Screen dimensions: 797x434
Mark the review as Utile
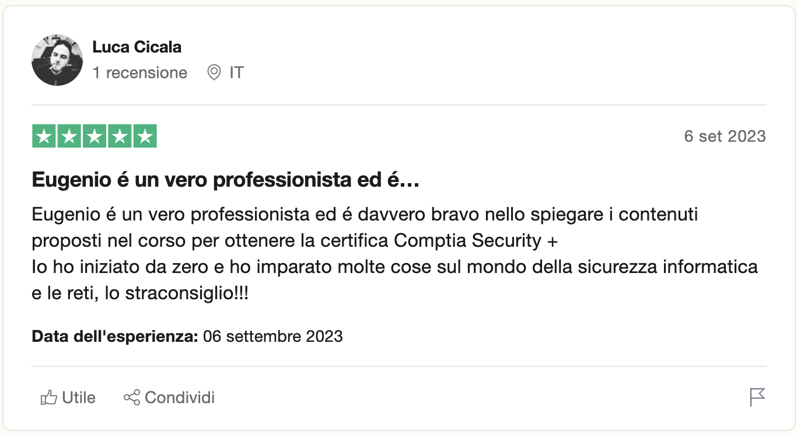[x=78, y=398]
